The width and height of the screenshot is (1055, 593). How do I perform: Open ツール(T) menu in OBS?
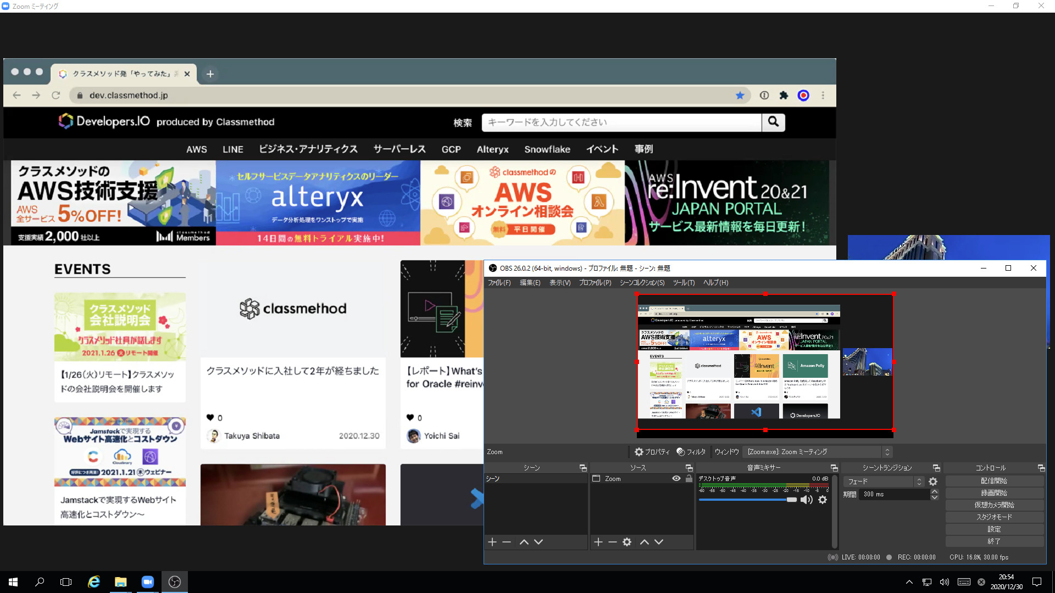[x=684, y=283]
